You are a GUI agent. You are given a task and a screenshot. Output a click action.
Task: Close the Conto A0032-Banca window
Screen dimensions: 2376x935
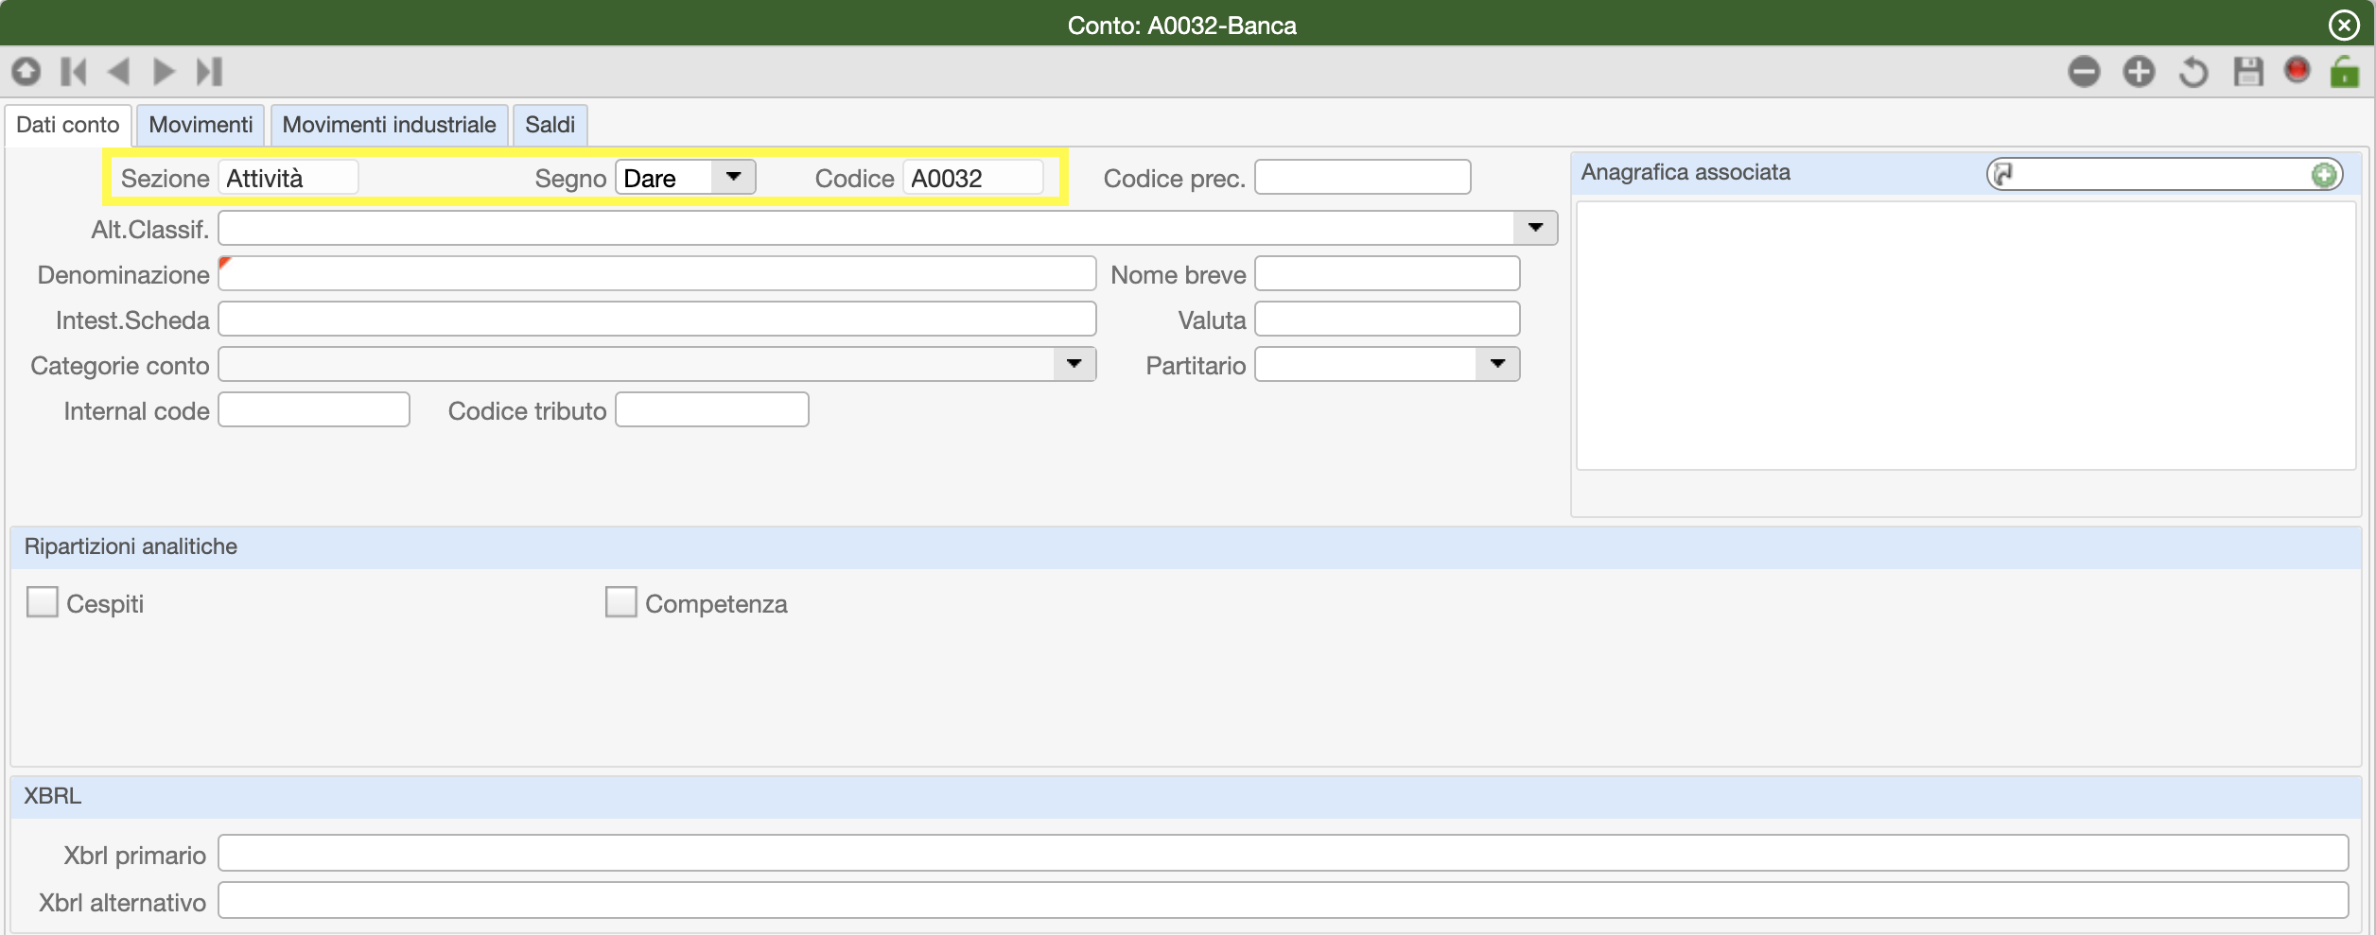pos(2344,25)
